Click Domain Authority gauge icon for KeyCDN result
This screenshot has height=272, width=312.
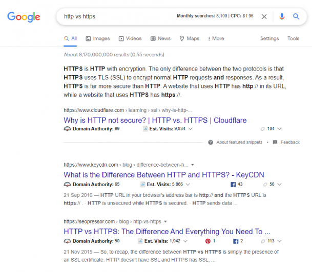67,185
